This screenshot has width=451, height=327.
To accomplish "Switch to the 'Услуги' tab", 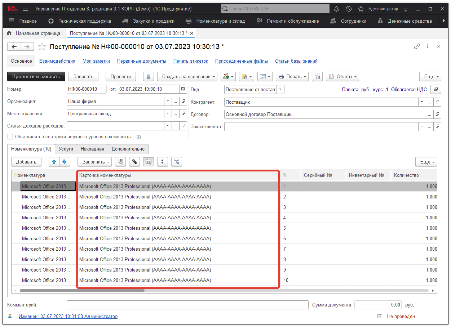I will (x=66, y=149).
